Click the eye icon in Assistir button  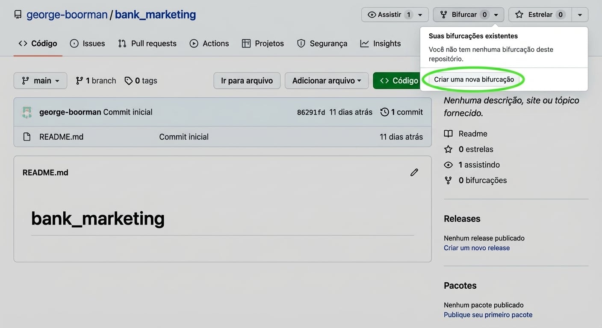[x=372, y=15]
